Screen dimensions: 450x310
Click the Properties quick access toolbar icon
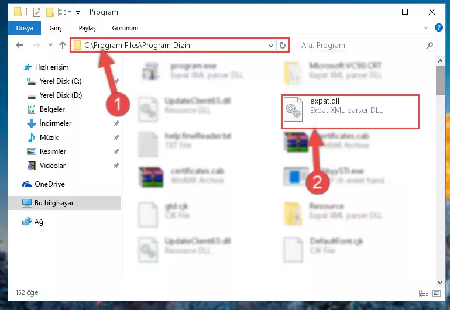(x=37, y=12)
